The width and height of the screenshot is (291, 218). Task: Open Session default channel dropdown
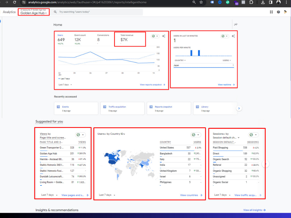click(226, 138)
